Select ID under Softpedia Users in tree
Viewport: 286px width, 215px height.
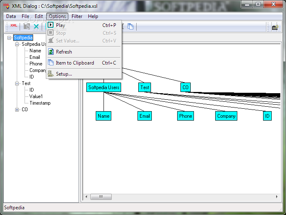pyautogui.click(x=32, y=77)
